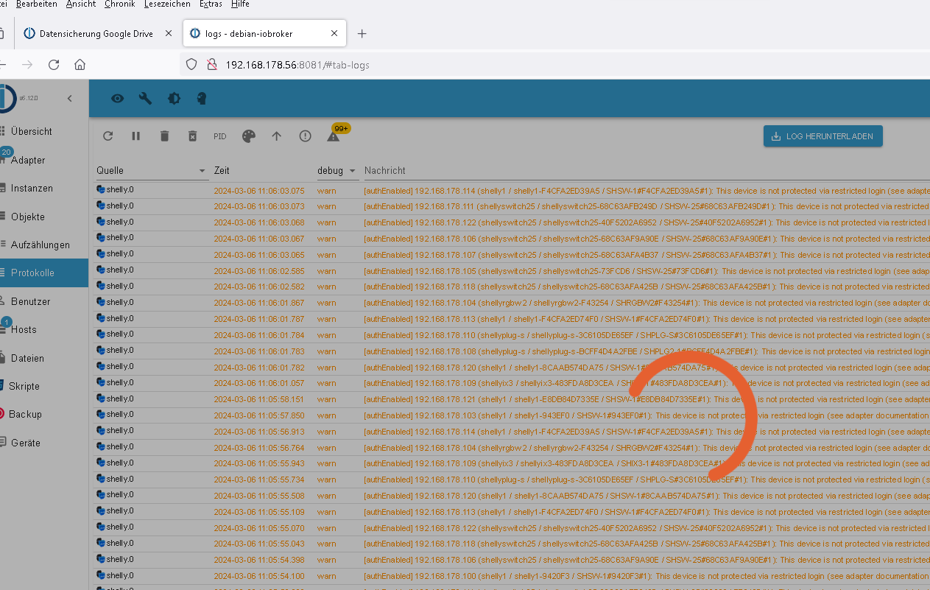Open the Extras menu
Screen dimensions: 930x590
[211, 4]
